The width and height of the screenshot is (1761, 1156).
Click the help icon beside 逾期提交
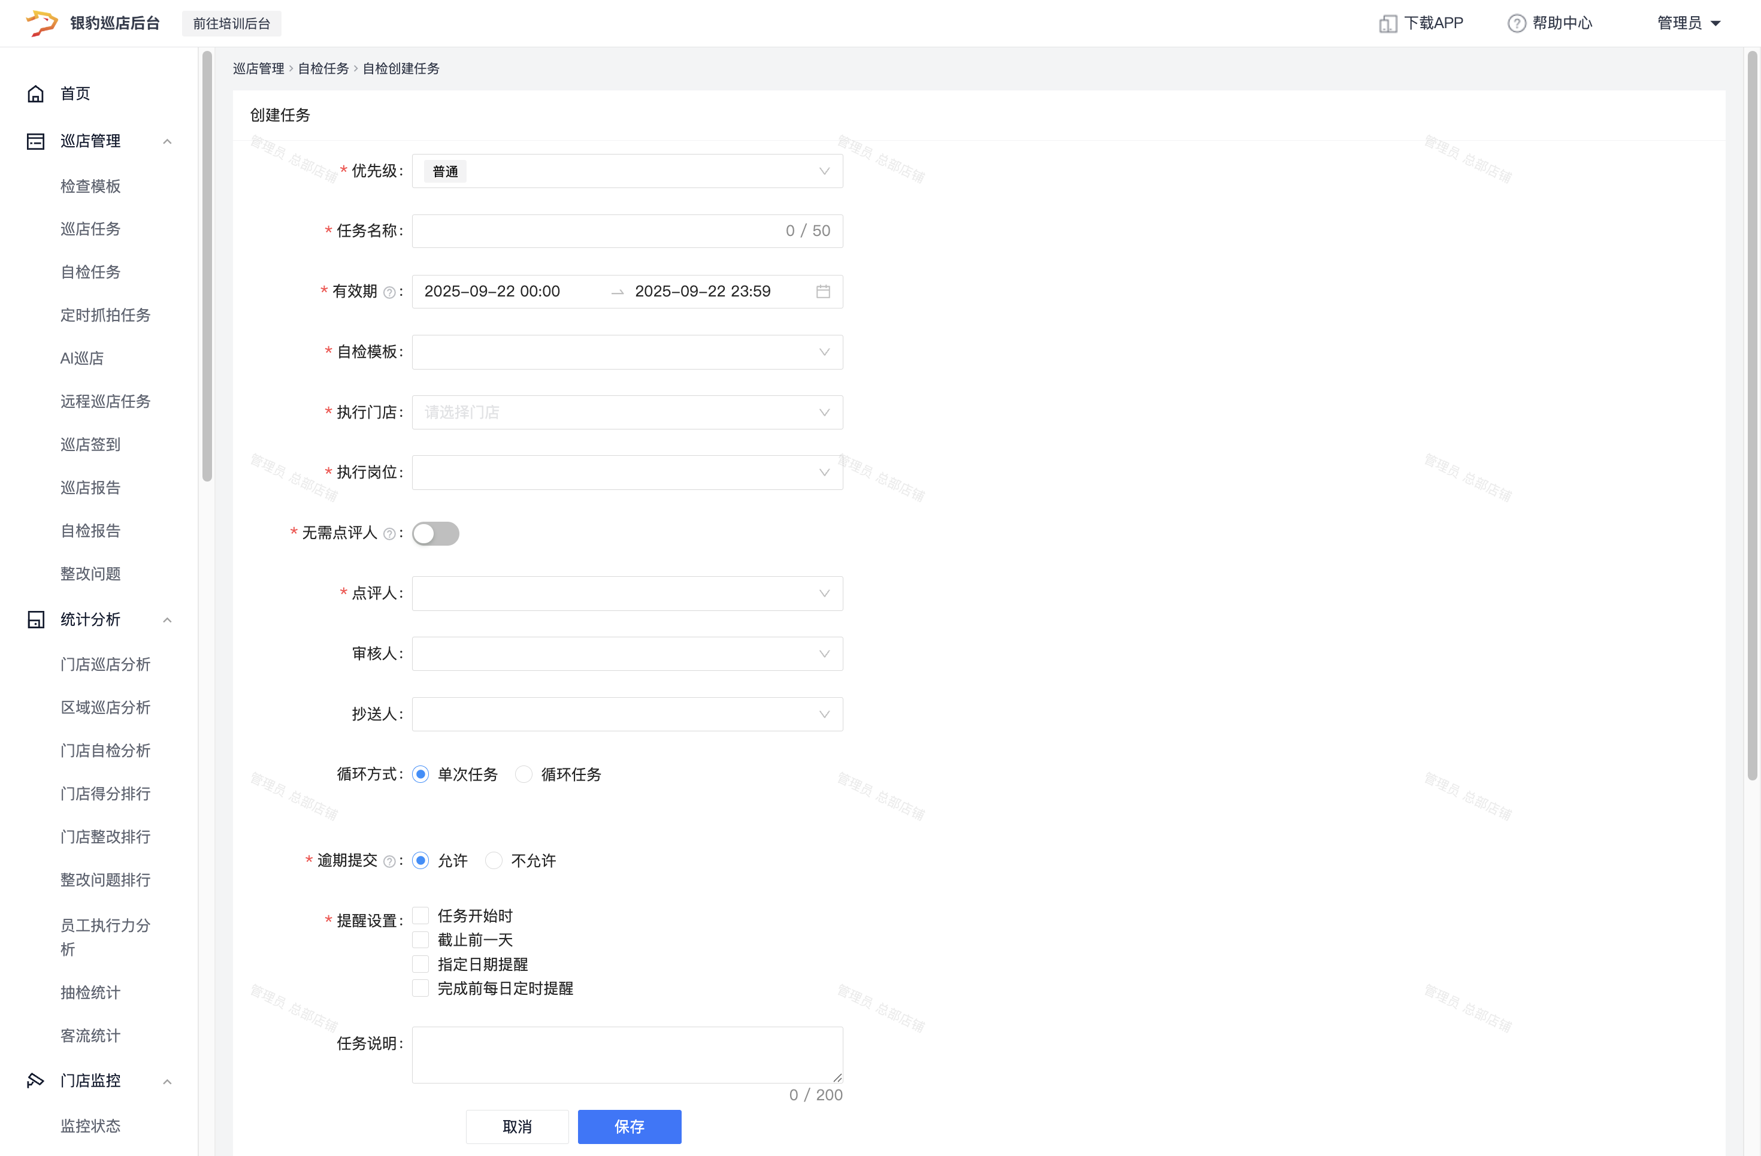[389, 861]
